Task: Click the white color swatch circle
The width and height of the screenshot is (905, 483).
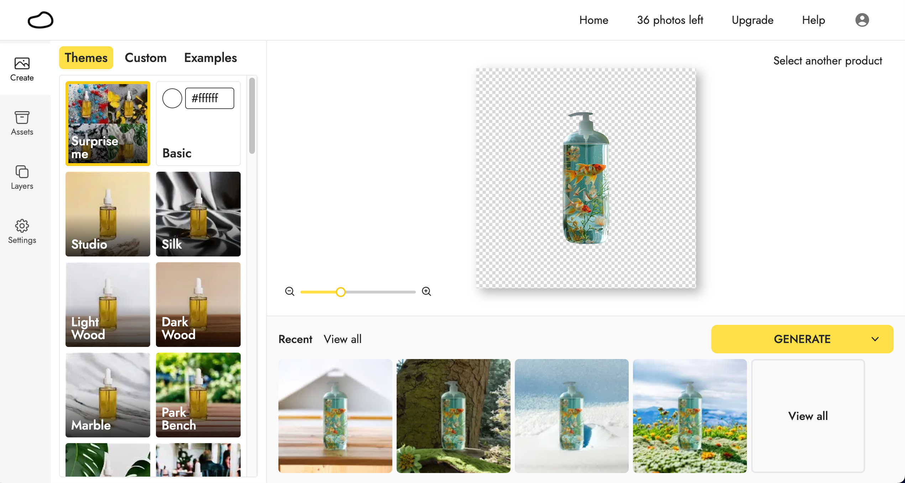Action: [172, 98]
